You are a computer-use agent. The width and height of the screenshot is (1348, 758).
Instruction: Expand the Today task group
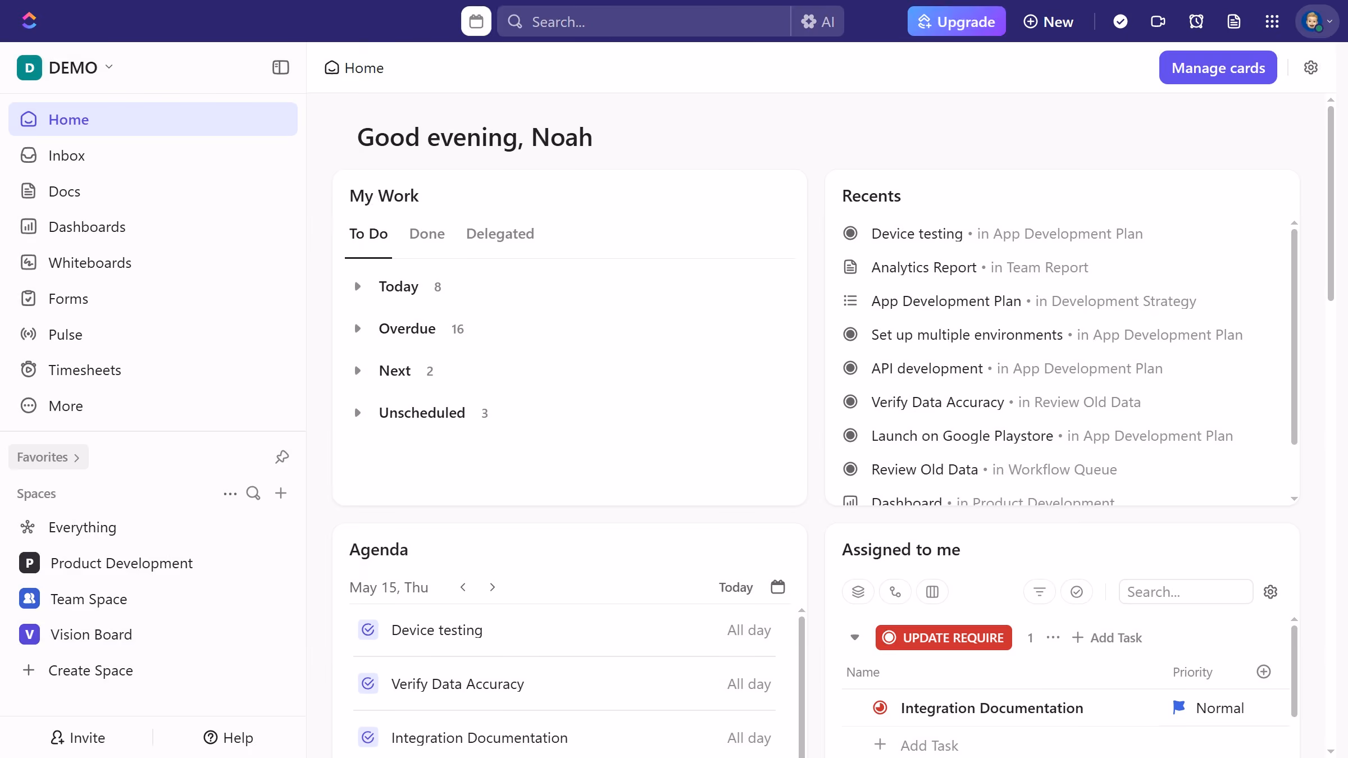click(x=357, y=286)
